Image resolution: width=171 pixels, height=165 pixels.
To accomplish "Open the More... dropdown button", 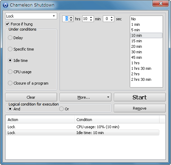I will [85, 97].
